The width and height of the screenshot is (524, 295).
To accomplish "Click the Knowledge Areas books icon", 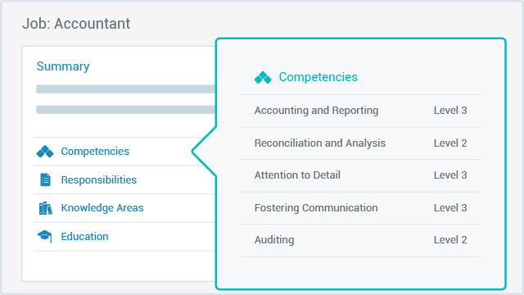I will 46,208.
